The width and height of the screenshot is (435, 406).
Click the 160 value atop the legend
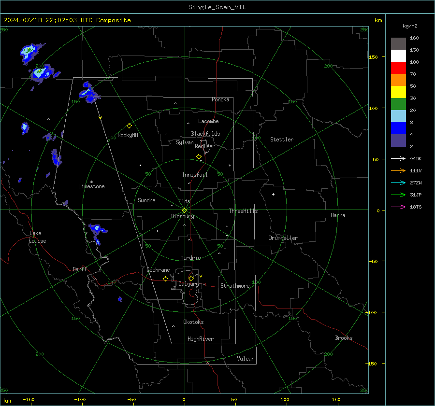coord(414,38)
